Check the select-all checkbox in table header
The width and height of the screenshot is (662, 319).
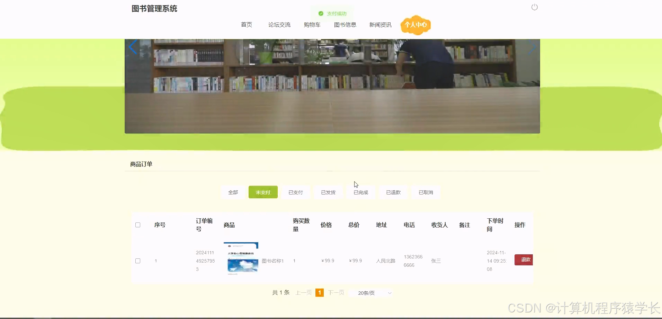click(x=138, y=225)
